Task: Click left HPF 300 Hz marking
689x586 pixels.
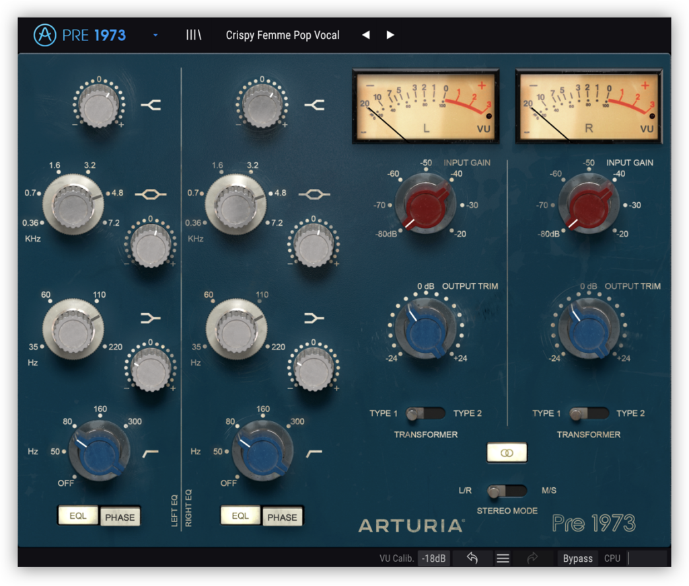Action: tap(135, 422)
